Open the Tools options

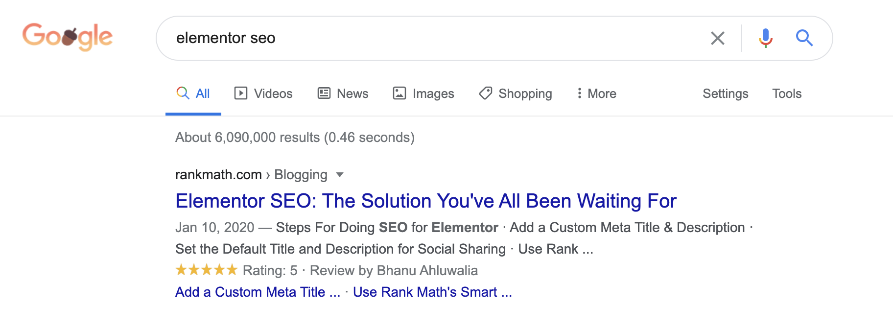point(786,94)
